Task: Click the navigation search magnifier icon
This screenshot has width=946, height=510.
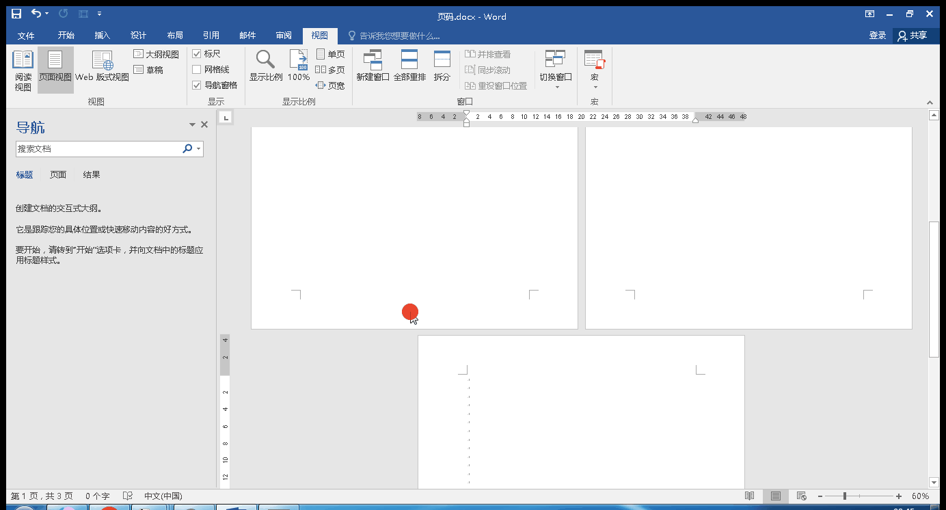Action: 187,148
